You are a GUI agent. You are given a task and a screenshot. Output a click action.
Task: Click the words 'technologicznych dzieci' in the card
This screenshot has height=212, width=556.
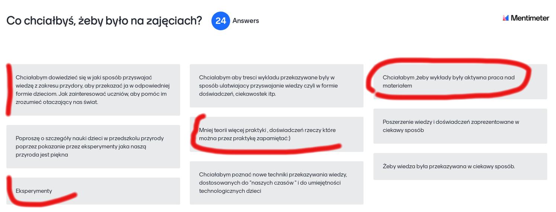(x=230, y=191)
